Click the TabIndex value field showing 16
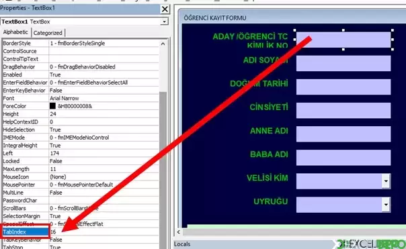Screen dimensions: 406x249 pos(104,232)
